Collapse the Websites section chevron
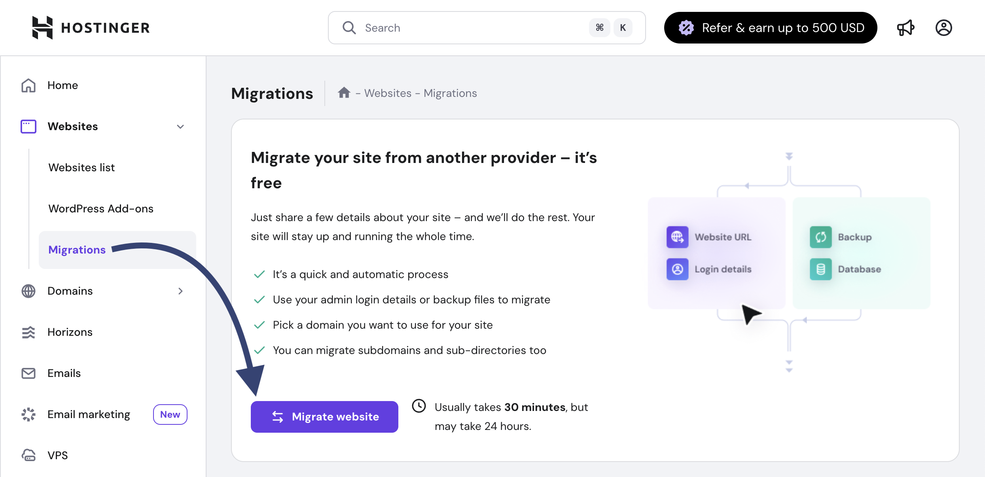Viewport: 985px width, 477px height. tap(180, 127)
